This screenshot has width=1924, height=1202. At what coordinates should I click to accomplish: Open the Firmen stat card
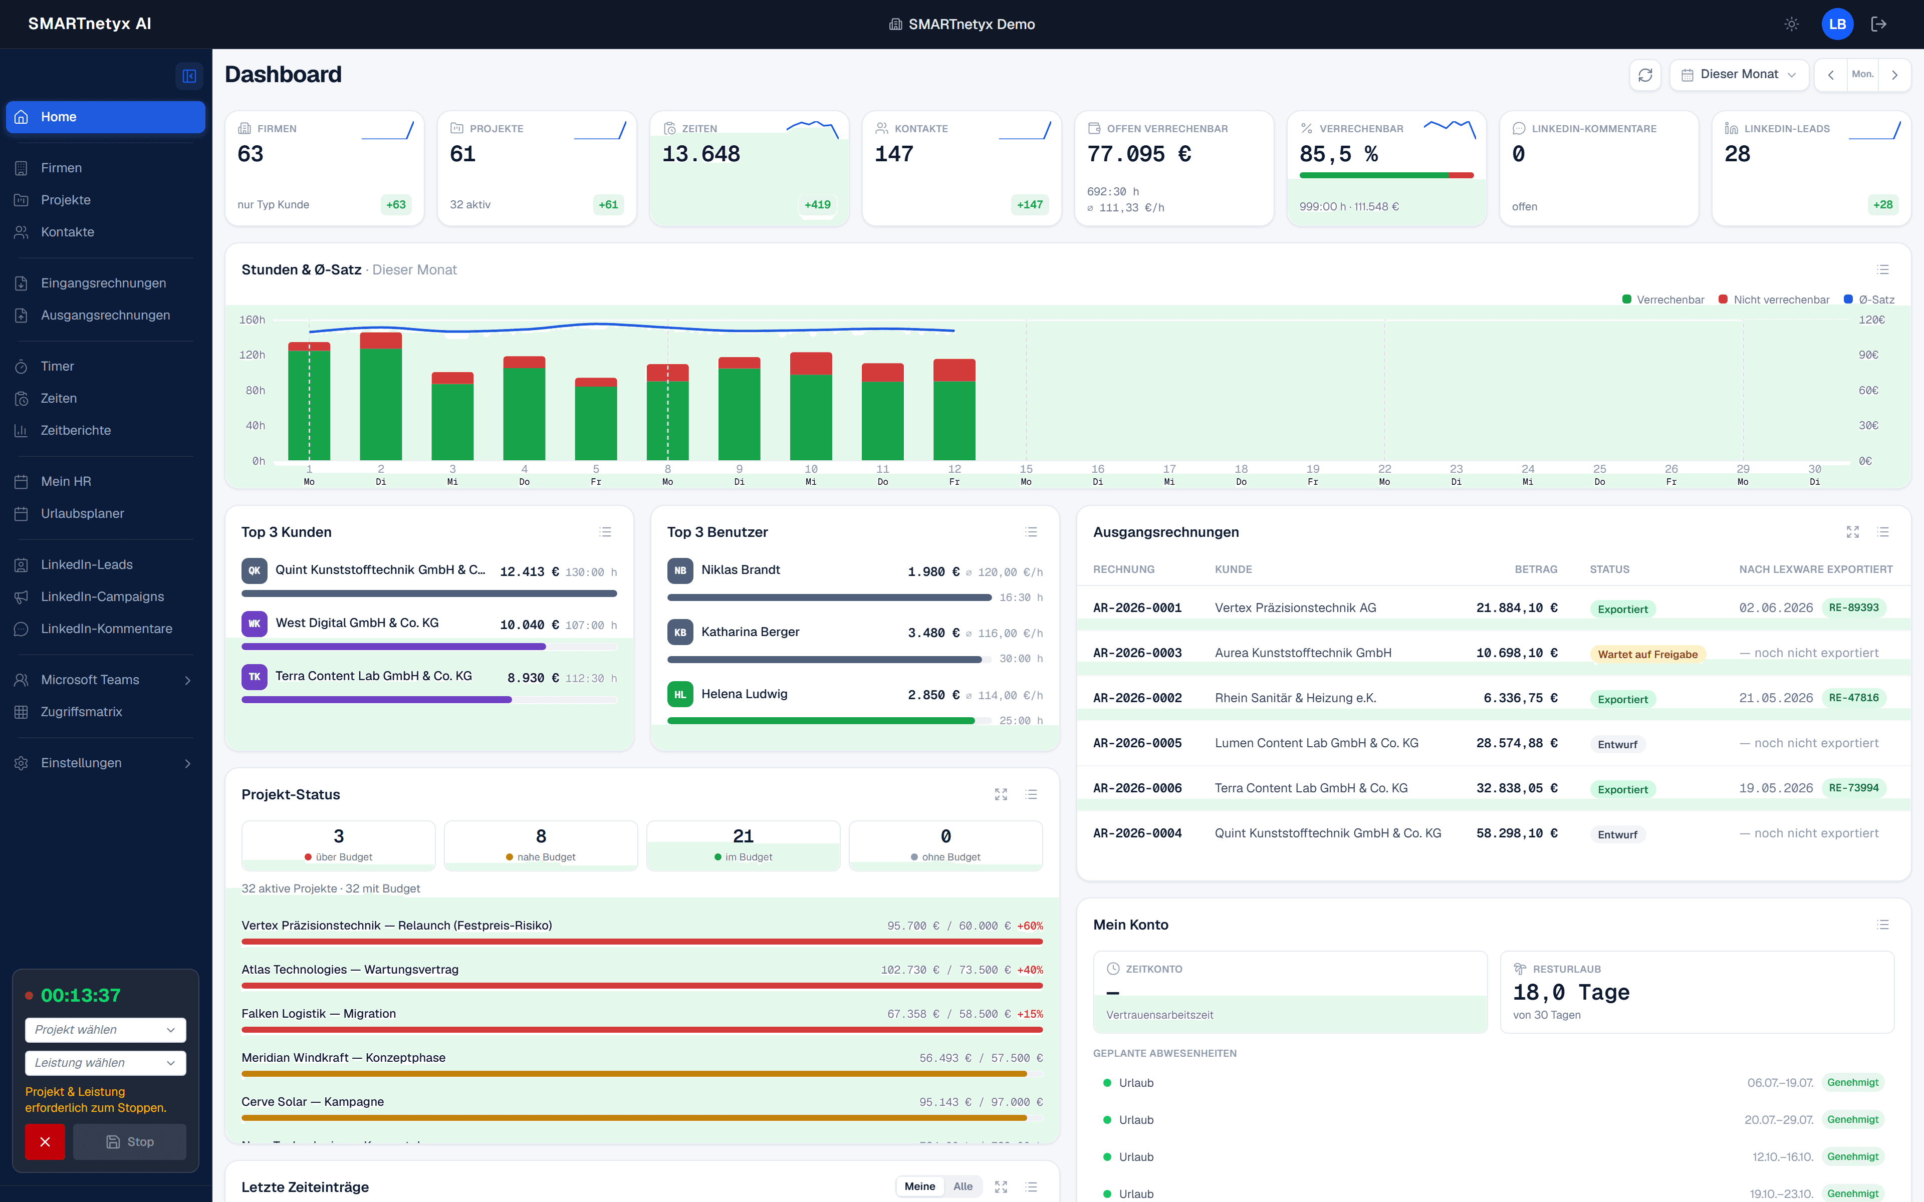324,169
